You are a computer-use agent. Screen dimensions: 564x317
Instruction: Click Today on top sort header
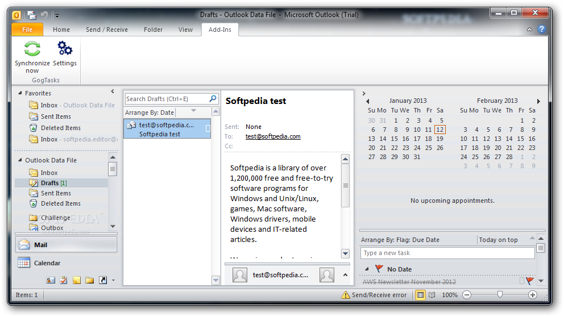498,240
